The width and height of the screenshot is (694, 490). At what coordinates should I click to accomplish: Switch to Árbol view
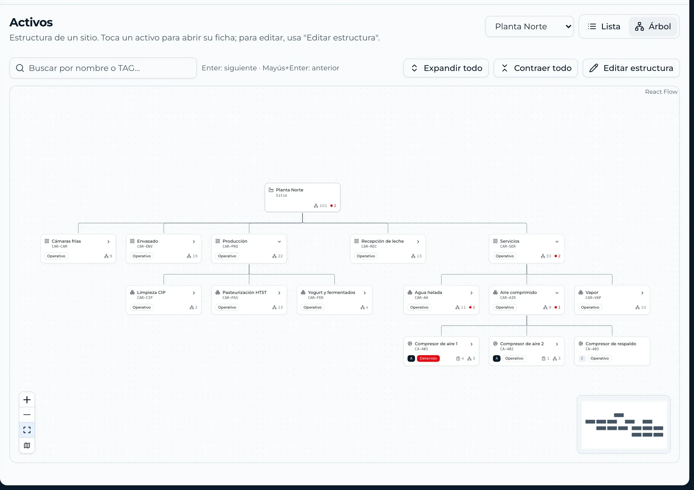click(653, 27)
